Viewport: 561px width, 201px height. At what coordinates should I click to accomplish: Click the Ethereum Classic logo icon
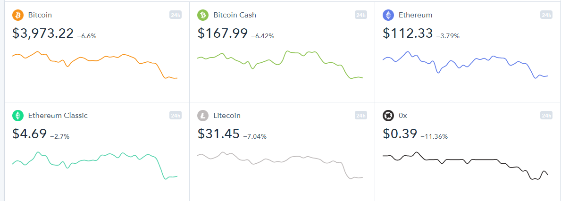tap(18, 116)
